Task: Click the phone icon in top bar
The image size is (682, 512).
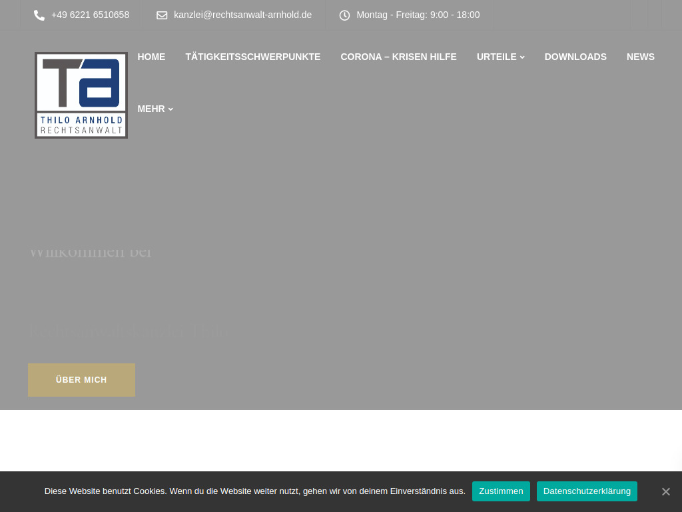Action: point(39,16)
